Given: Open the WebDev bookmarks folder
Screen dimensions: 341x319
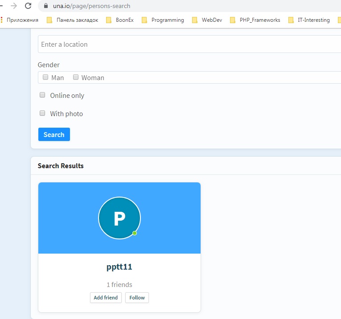Looking at the screenshot, I should 207,20.
